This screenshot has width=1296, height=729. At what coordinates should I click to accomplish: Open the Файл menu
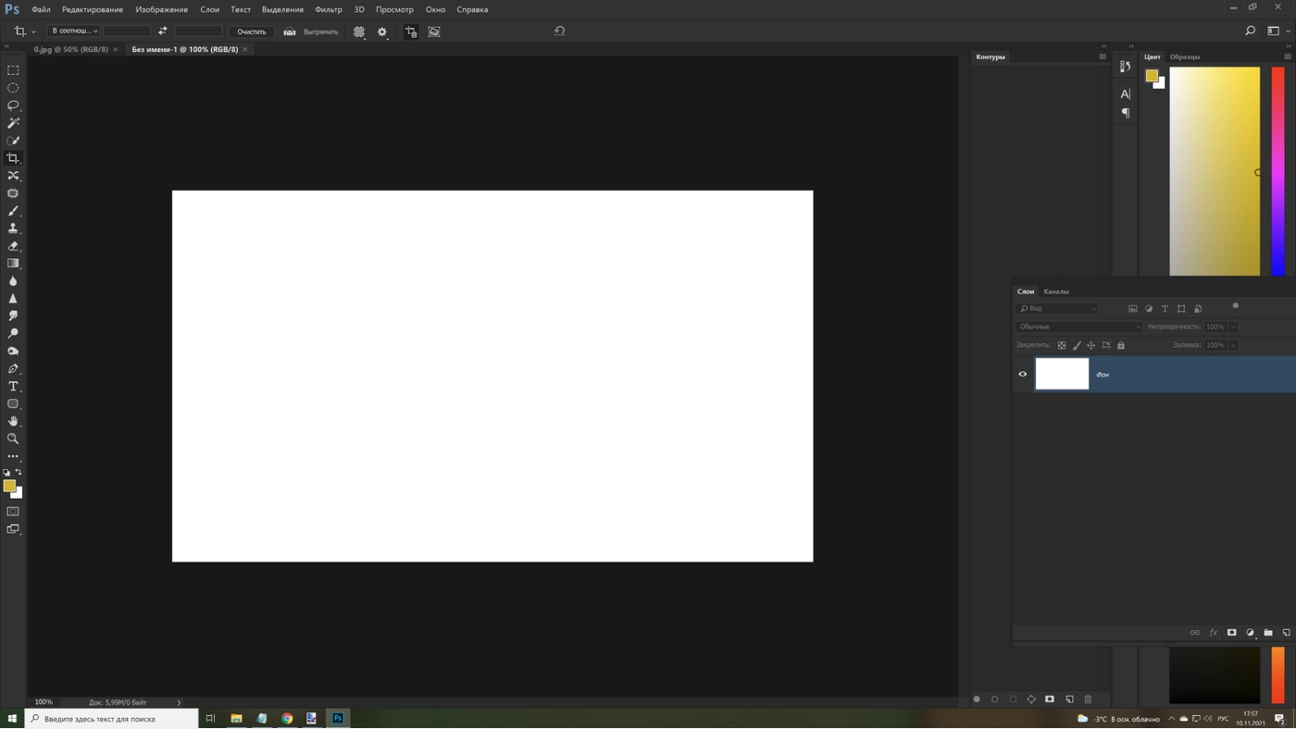[41, 9]
